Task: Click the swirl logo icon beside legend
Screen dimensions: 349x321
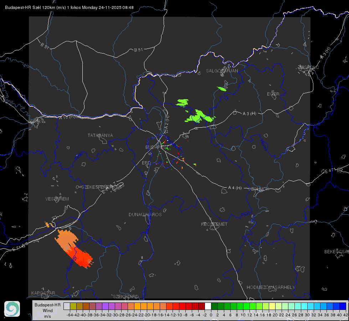Action: 12,309
